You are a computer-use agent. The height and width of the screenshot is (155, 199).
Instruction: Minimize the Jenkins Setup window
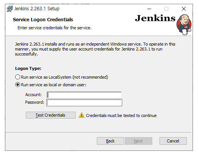click(x=149, y=9)
